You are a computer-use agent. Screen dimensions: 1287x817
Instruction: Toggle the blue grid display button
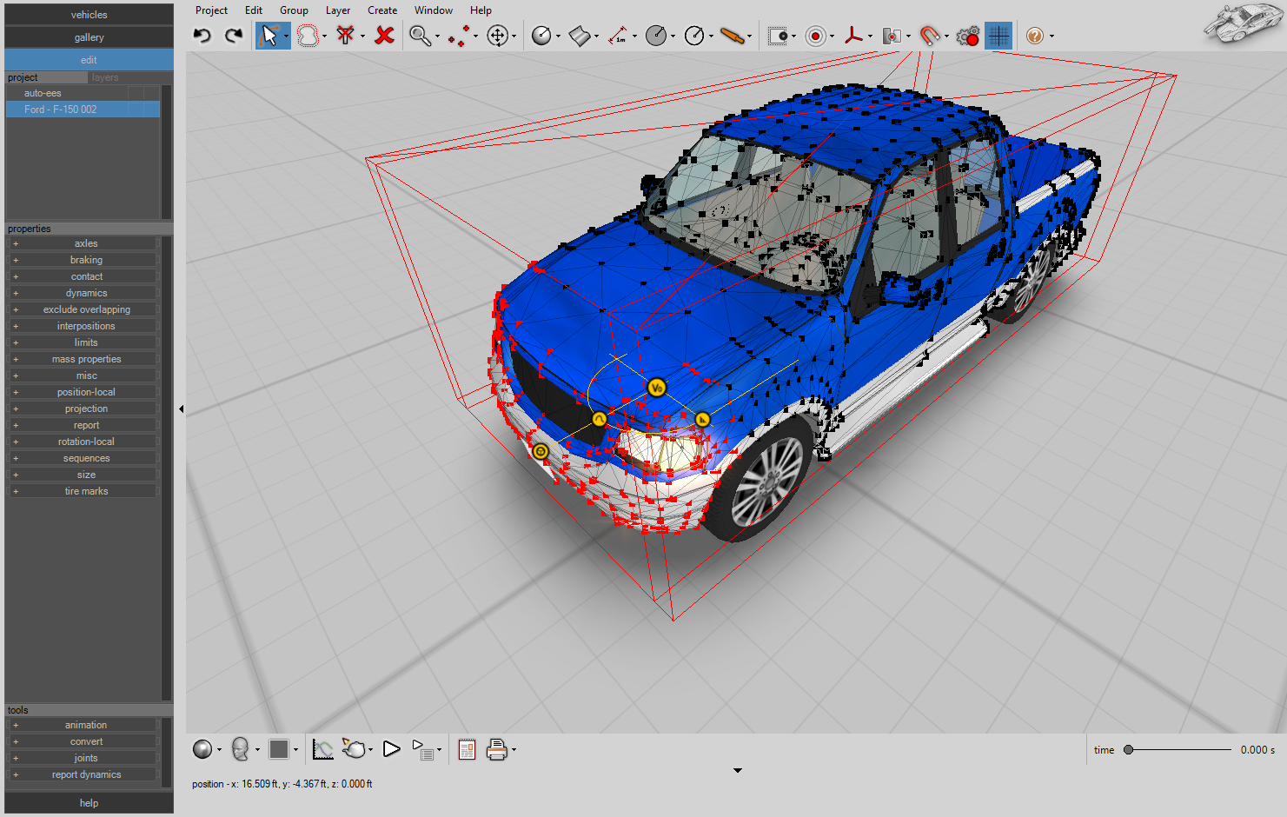(x=998, y=36)
